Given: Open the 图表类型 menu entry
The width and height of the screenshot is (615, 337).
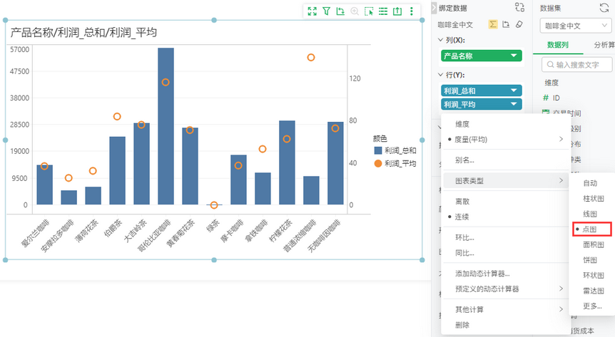Looking at the screenshot, I should pyautogui.click(x=506, y=181).
